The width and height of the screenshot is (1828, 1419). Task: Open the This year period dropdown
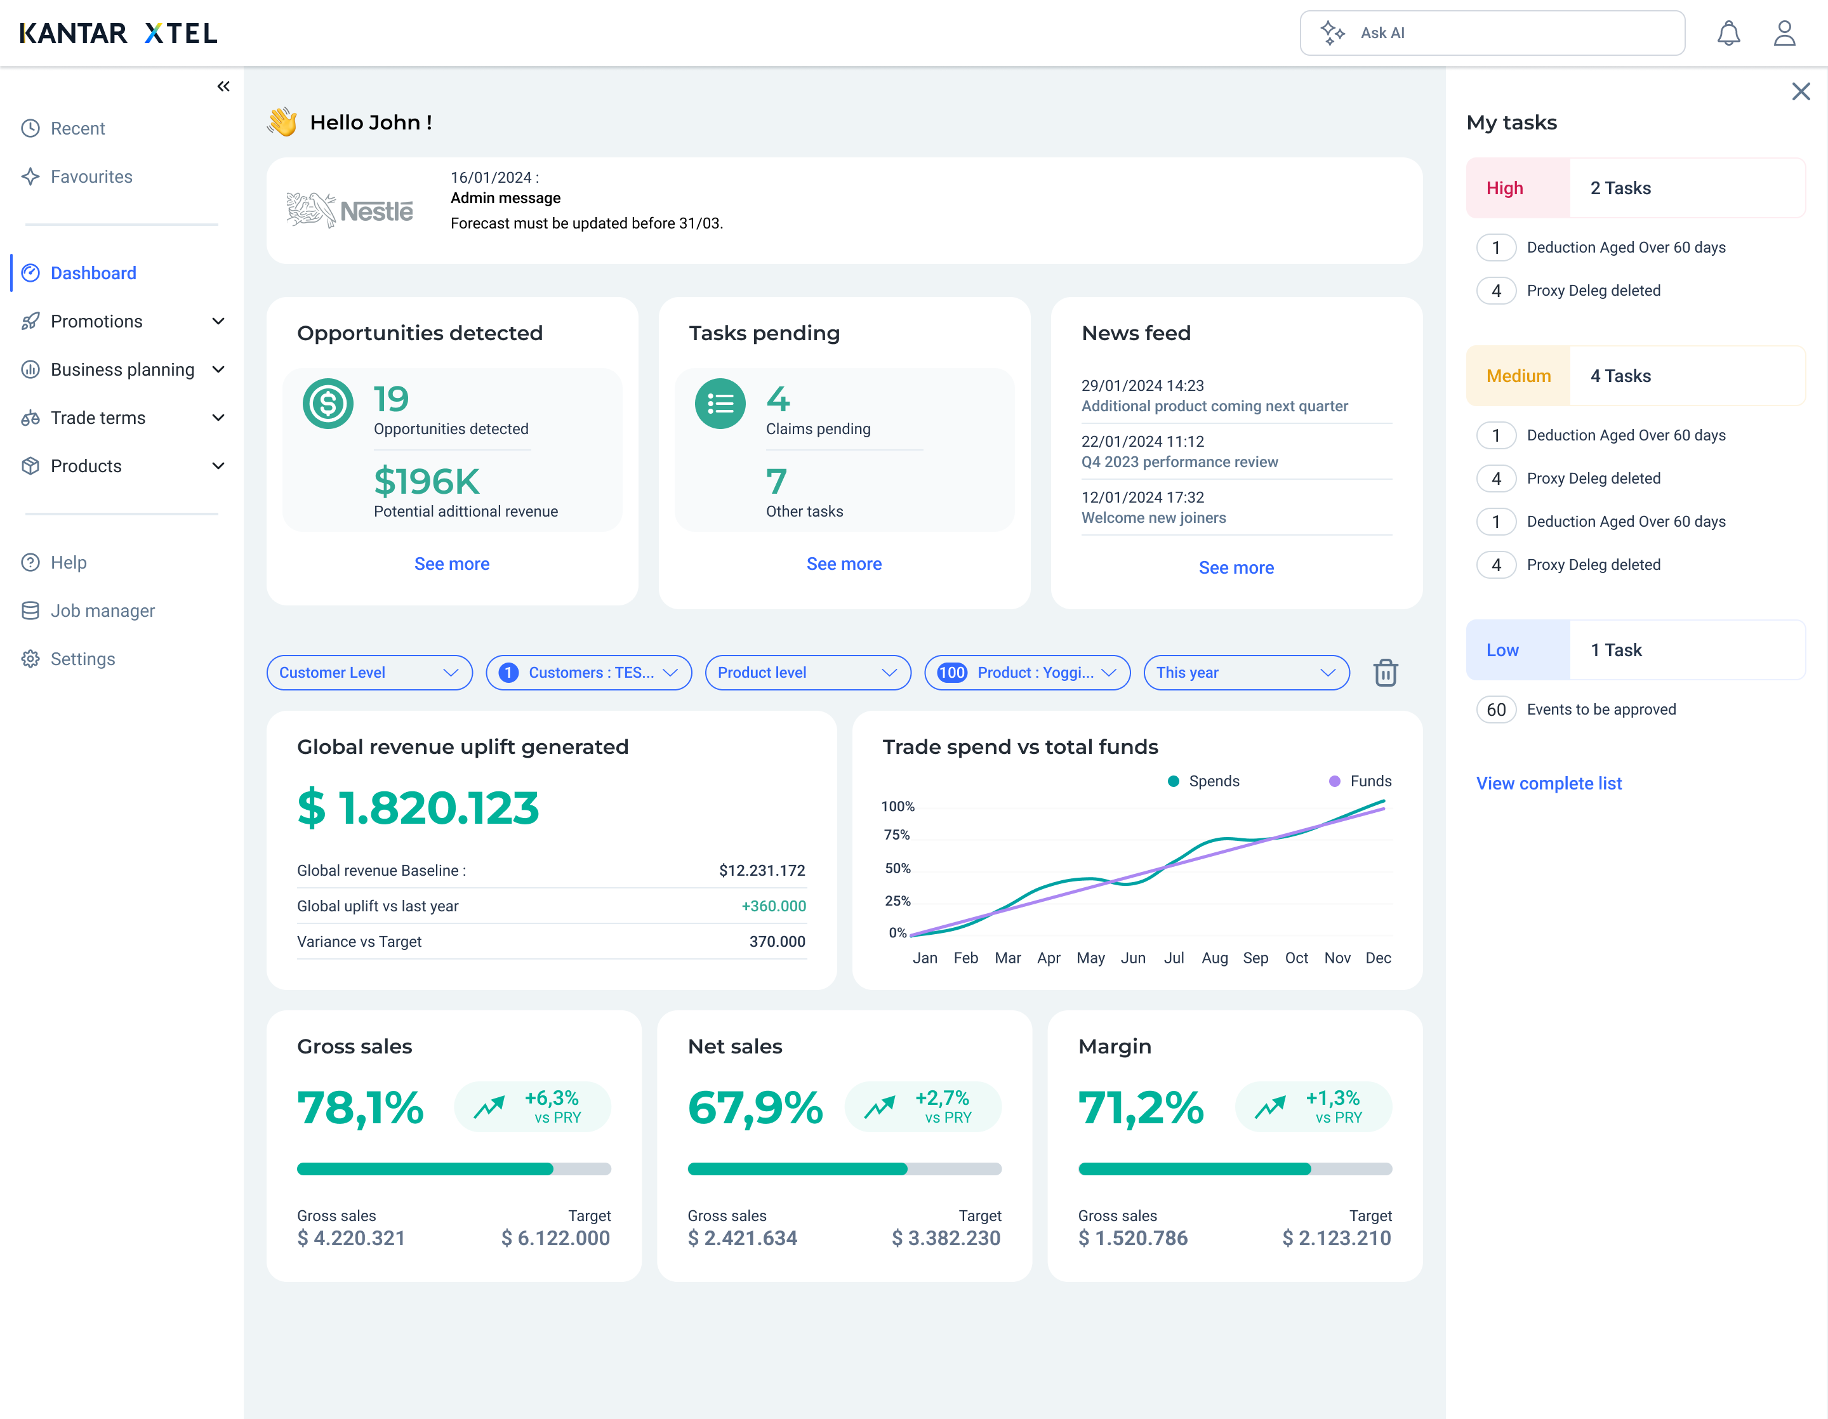(x=1245, y=673)
